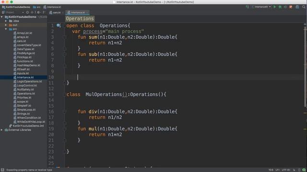The width and height of the screenshot is (307, 172).
Task: Hide the Project tool window icon
Action: tap(44, 12)
